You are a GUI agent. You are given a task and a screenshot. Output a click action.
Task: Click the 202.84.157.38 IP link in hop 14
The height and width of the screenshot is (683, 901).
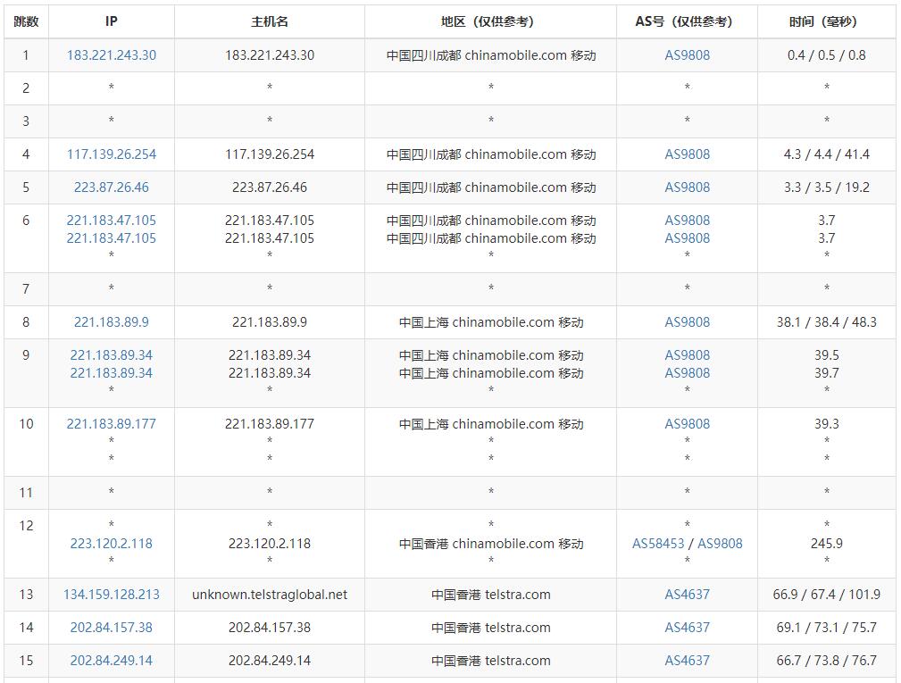[112, 628]
